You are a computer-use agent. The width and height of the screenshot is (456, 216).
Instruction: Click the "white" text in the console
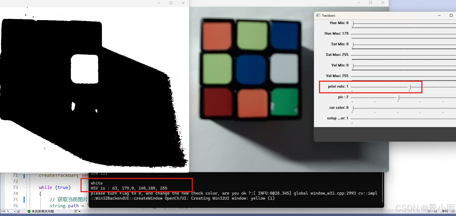pyautogui.click(x=97, y=183)
